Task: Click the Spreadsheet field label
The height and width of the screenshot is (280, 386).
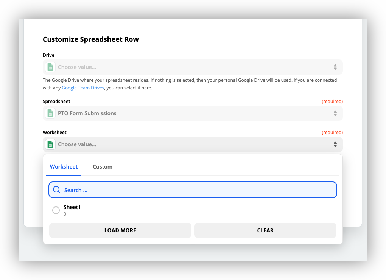Action: tap(56, 102)
